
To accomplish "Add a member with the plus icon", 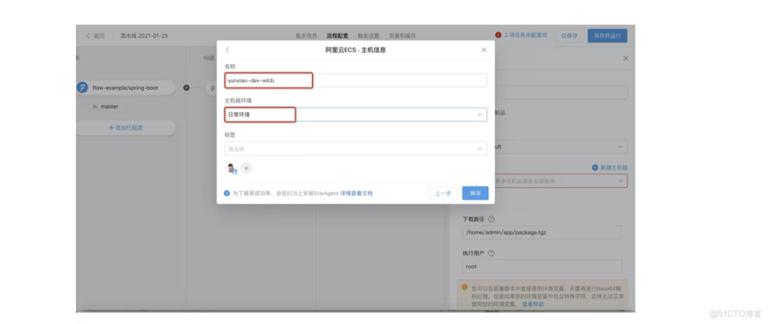I will pos(246,168).
